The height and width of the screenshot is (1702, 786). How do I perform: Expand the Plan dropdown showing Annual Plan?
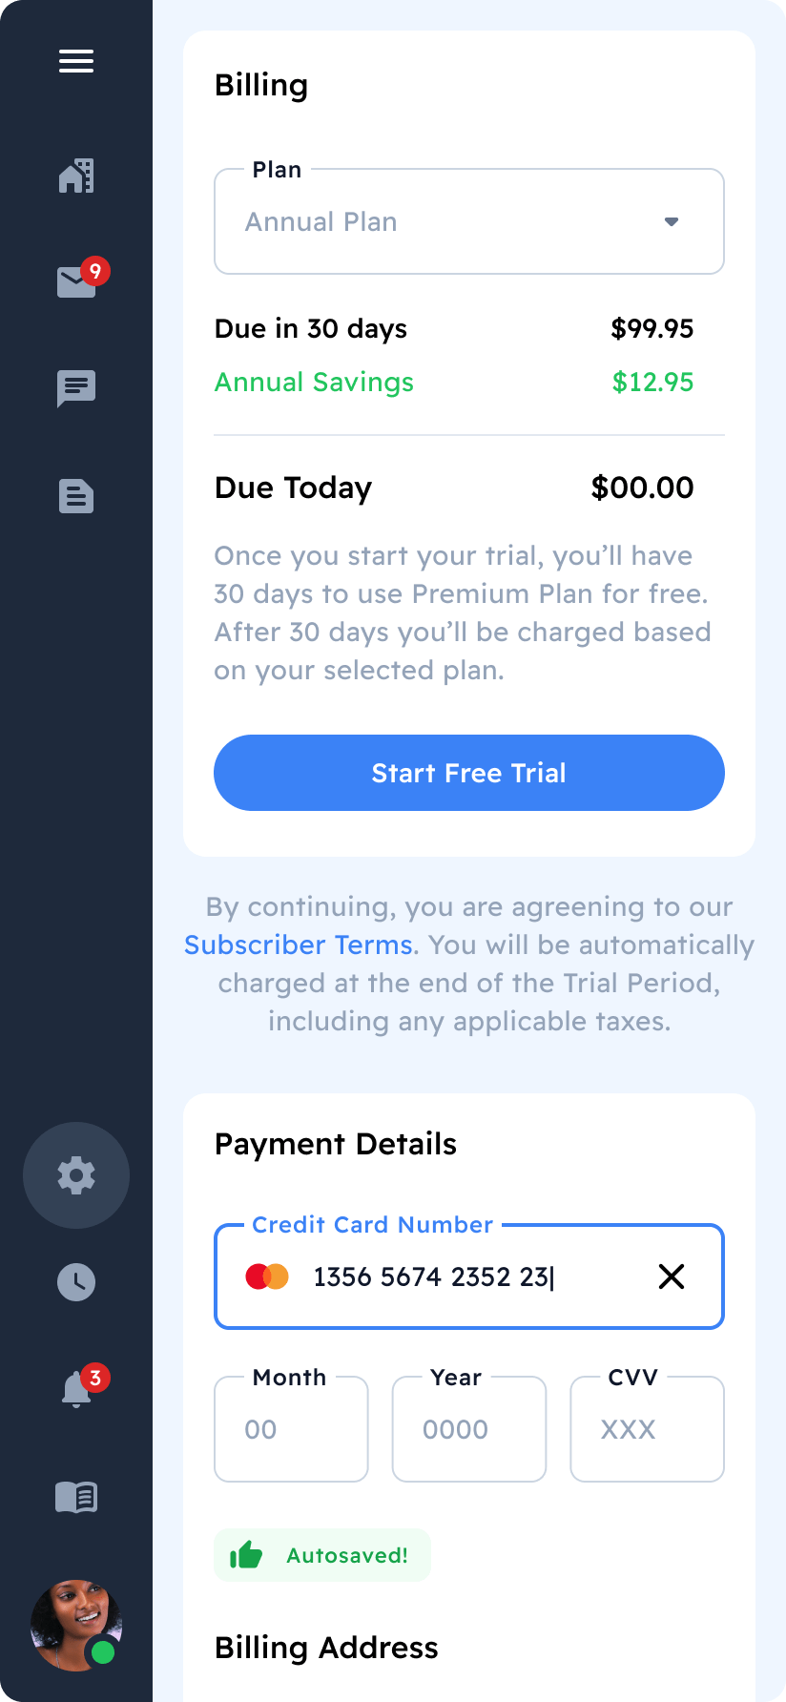pos(468,220)
